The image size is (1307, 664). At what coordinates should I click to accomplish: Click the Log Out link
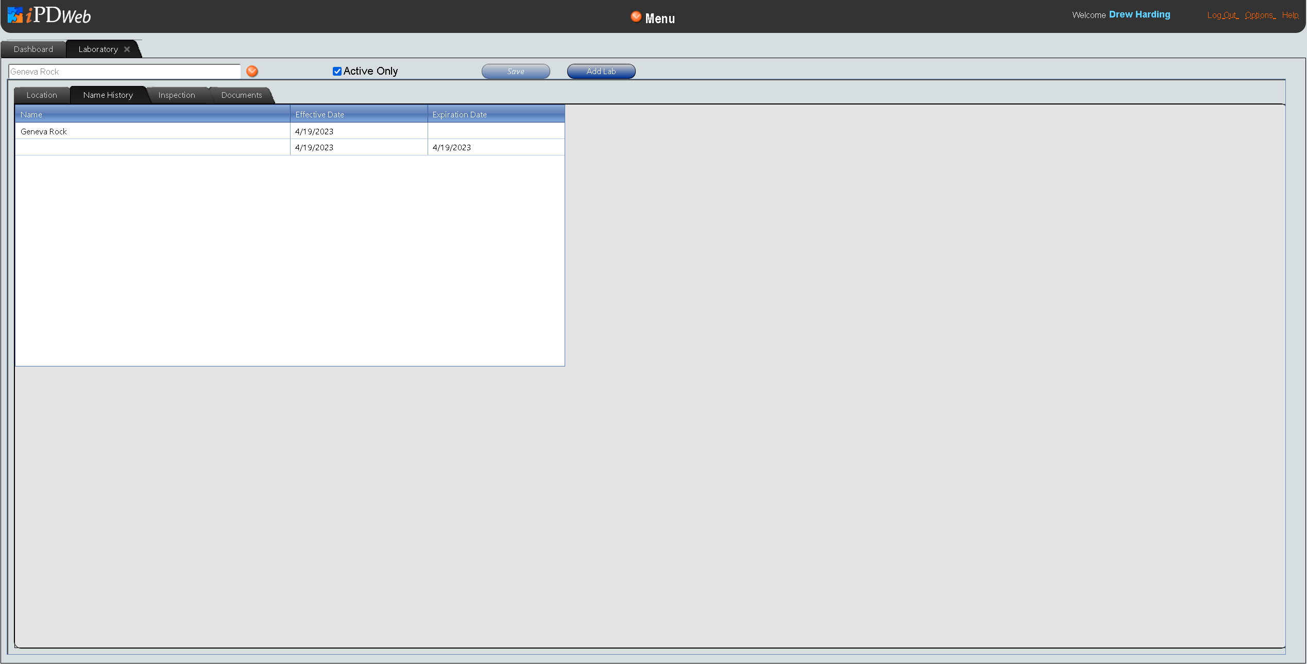(x=1221, y=15)
